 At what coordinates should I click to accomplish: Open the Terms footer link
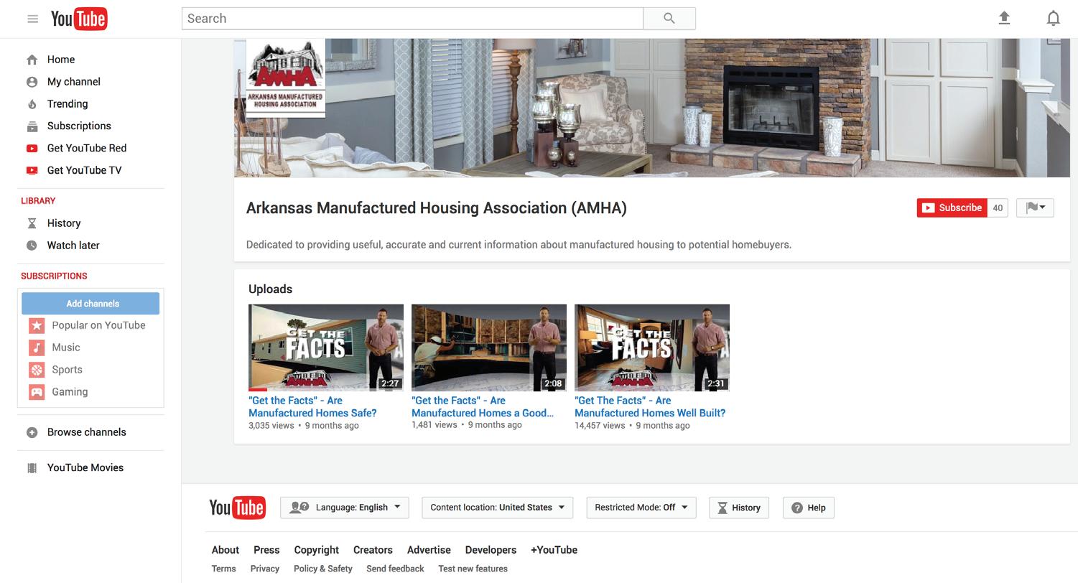pyautogui.click(x=223, y=569)
